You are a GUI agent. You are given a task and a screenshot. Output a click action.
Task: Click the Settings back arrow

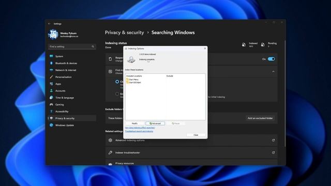click(49, 24)
